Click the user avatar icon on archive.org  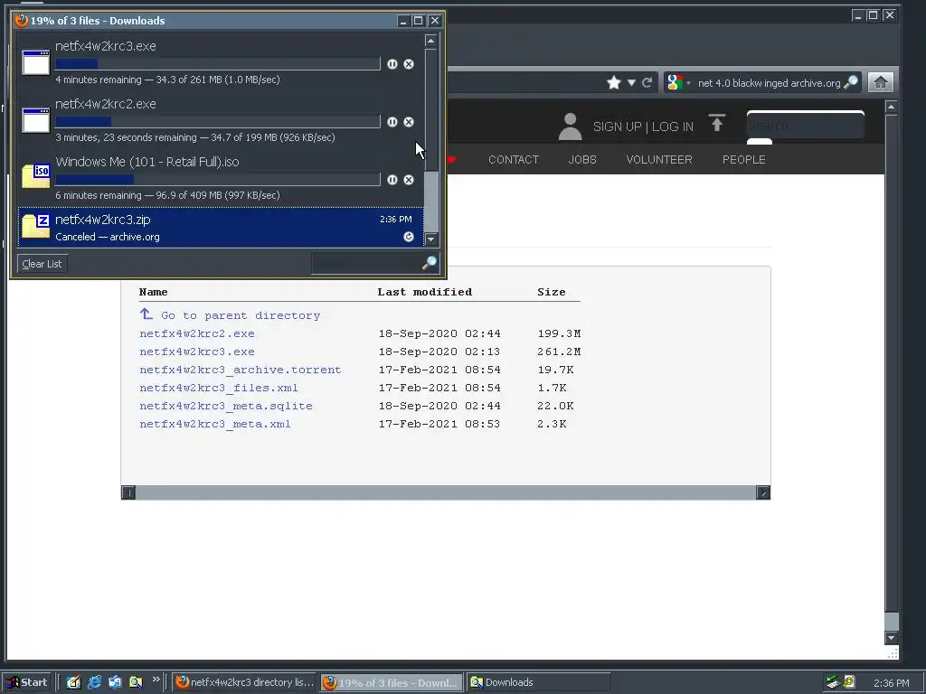click(570, 127)
